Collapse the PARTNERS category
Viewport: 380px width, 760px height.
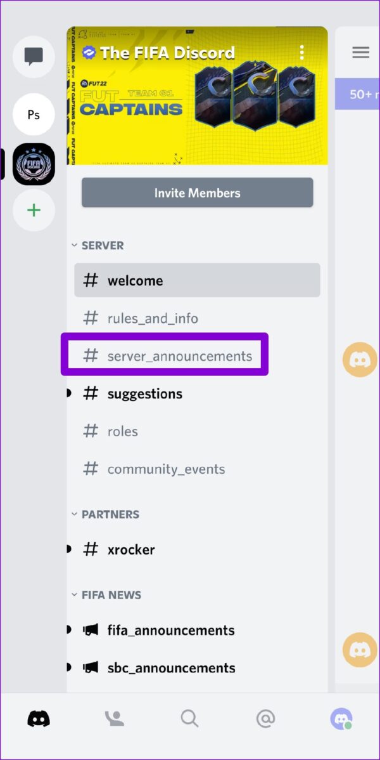coord(105,514)
